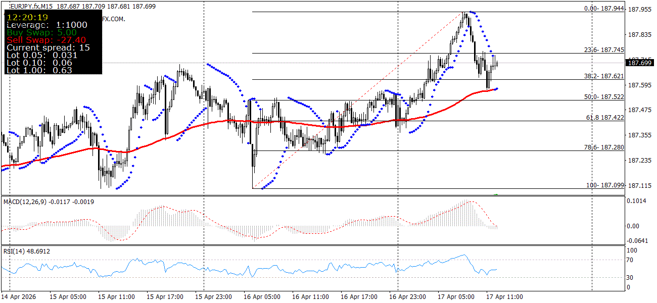
Task: Click the Sell Swap: -27.40 line
Action: [x=46, y=40]
